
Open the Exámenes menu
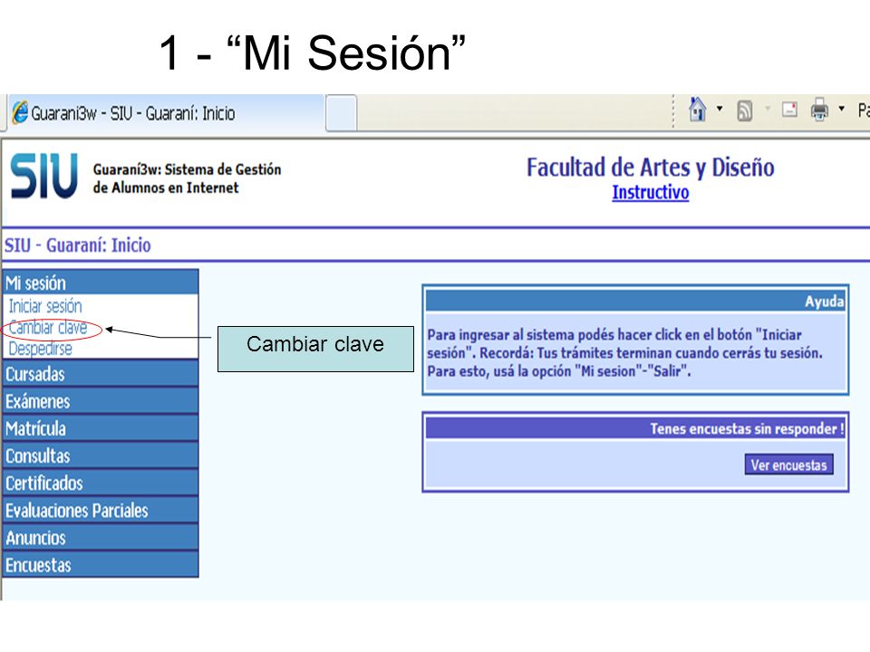point(101,401)
